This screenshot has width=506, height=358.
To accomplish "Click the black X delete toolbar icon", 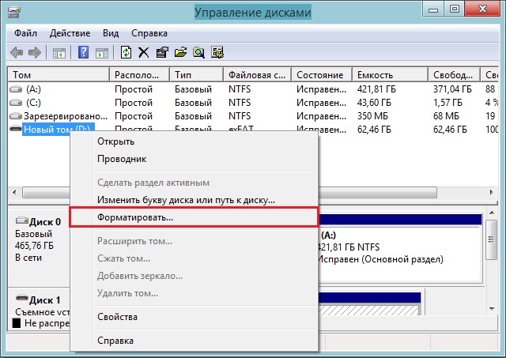I will pyautogui.click(x=144, y=53).
